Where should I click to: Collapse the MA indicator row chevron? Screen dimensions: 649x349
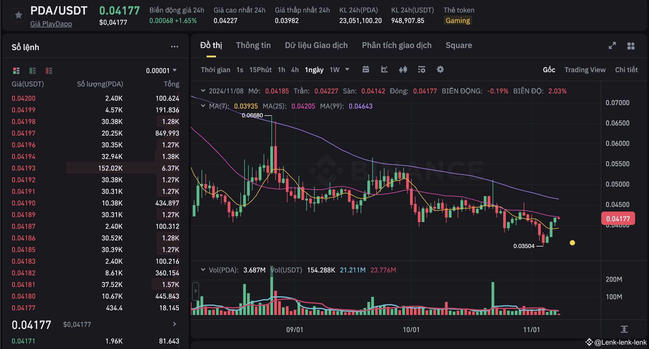click(203, 106)
